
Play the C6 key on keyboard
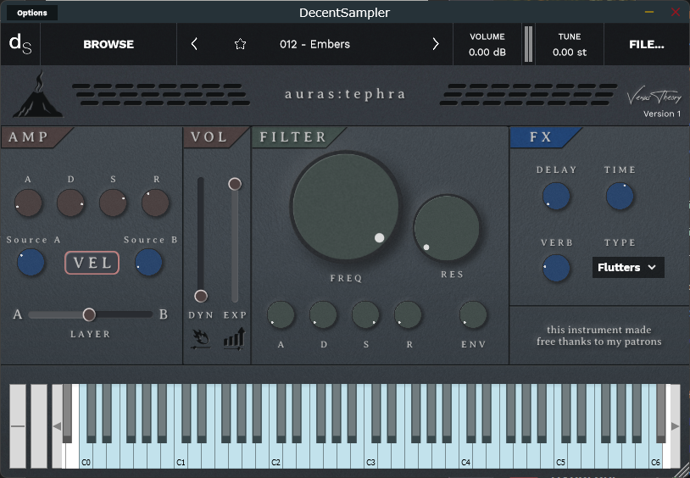click(x=655, y=456)
